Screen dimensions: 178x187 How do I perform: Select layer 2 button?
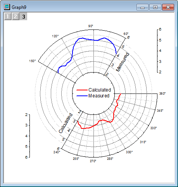pos(16,16)
